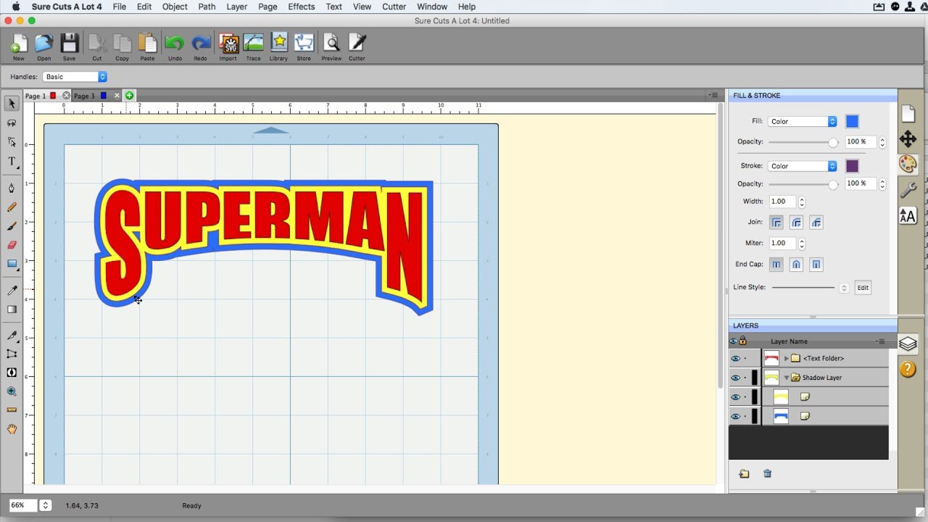The height and width of the screenshot is (522, 928).
Task: Select the Type text tool
Action: tap(12, 162)
